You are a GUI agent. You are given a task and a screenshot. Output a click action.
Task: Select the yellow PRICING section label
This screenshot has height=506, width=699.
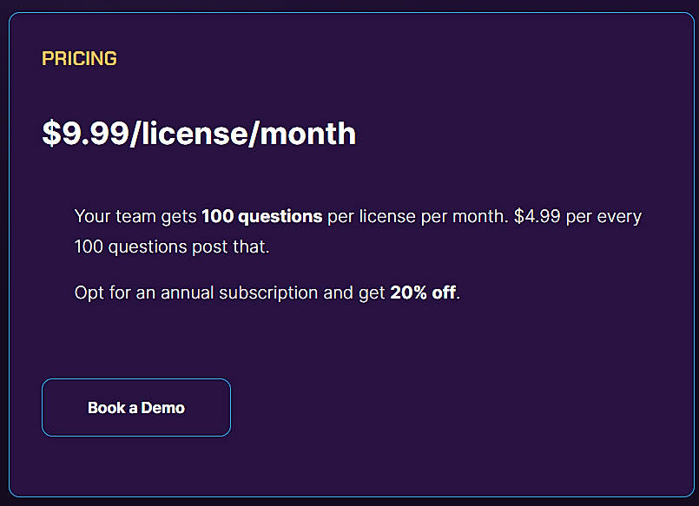point(79,58)
